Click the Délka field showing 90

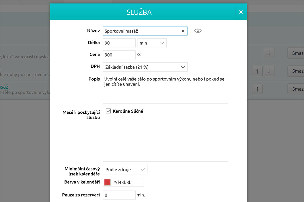119,43
